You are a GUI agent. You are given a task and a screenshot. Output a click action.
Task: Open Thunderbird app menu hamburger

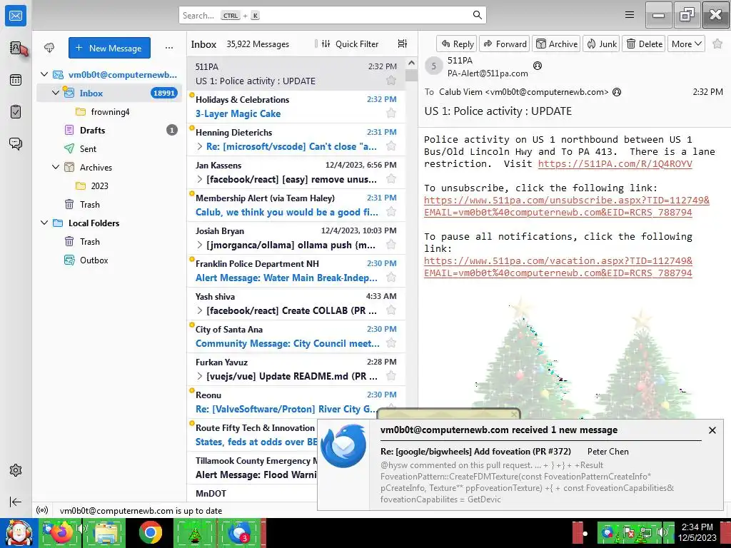pyautogui.click(x=630, y=15)
